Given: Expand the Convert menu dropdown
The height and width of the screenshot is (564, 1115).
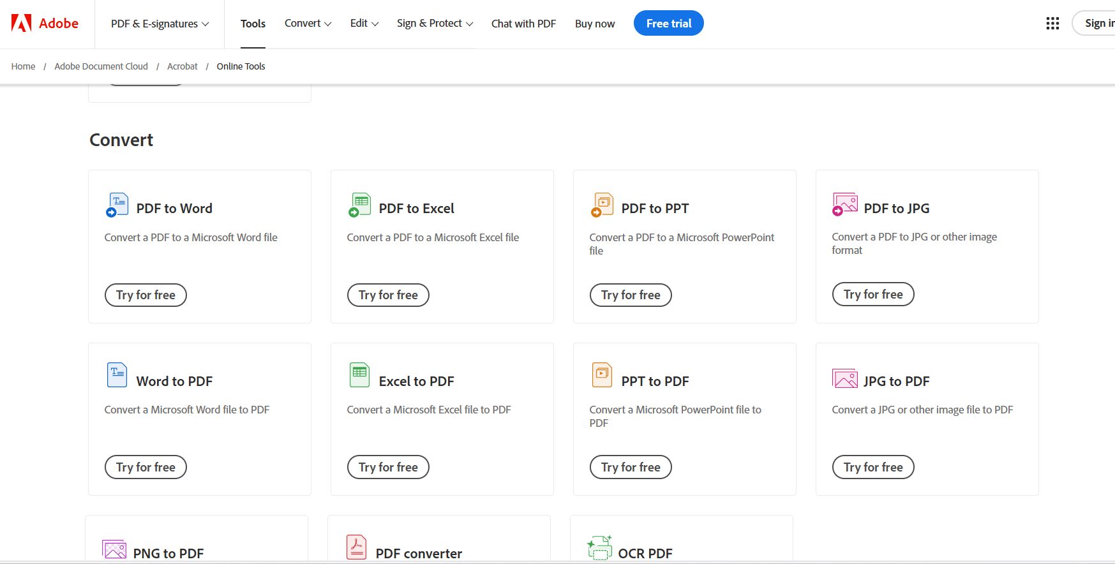Looking at the screenshot, I should pos(308,24).
